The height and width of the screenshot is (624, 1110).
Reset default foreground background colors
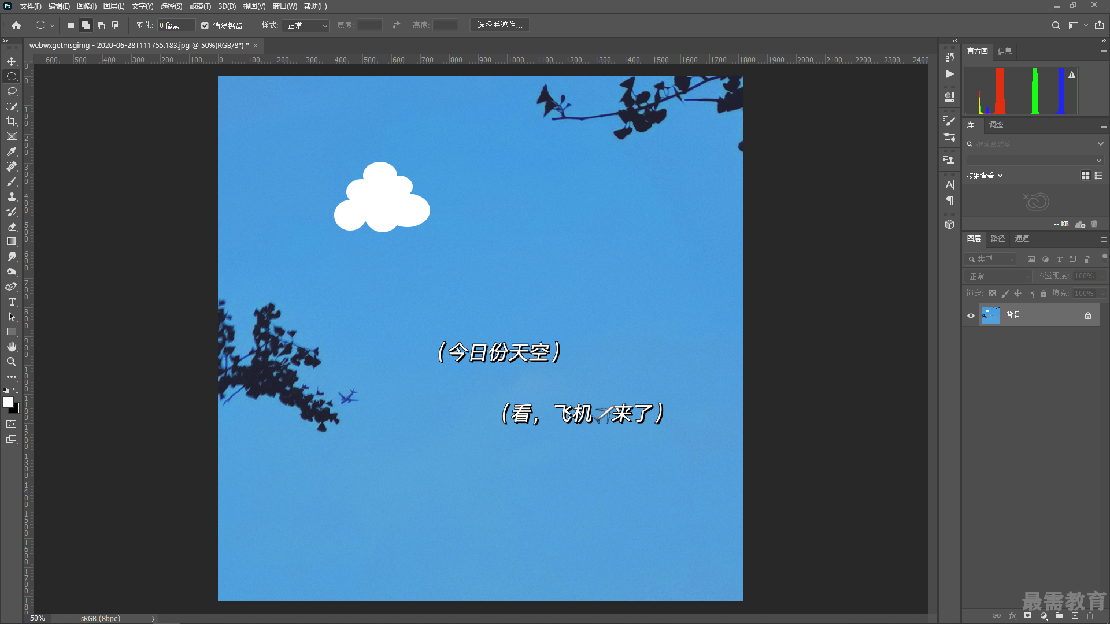[x=6, y=391]
